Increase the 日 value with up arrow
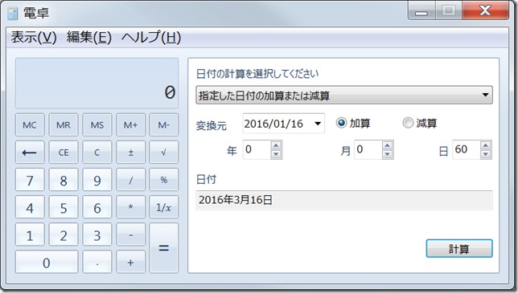 (486, 145)
